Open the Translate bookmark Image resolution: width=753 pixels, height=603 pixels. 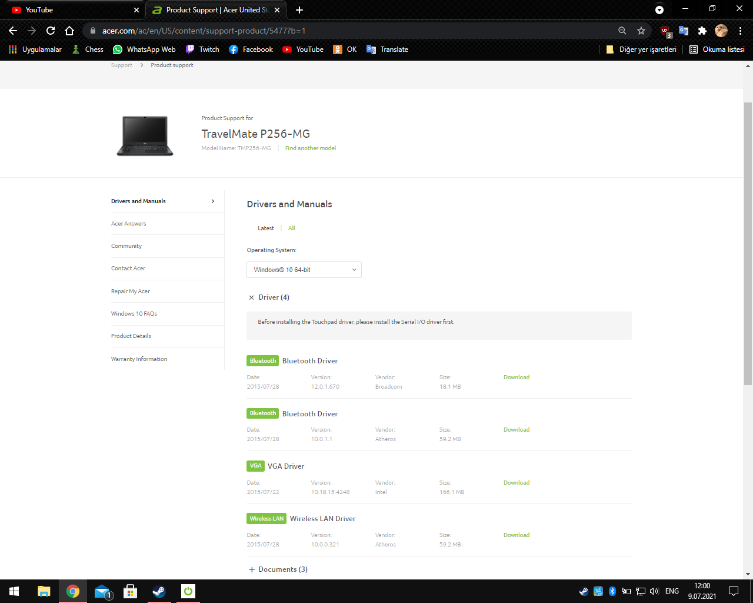click(x=387, y=49)
